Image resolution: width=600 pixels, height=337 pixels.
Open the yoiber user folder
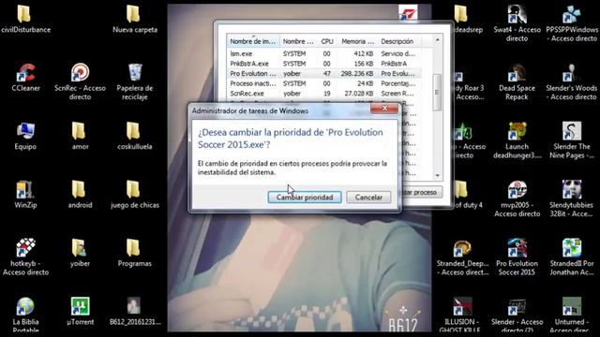point(79,248)
